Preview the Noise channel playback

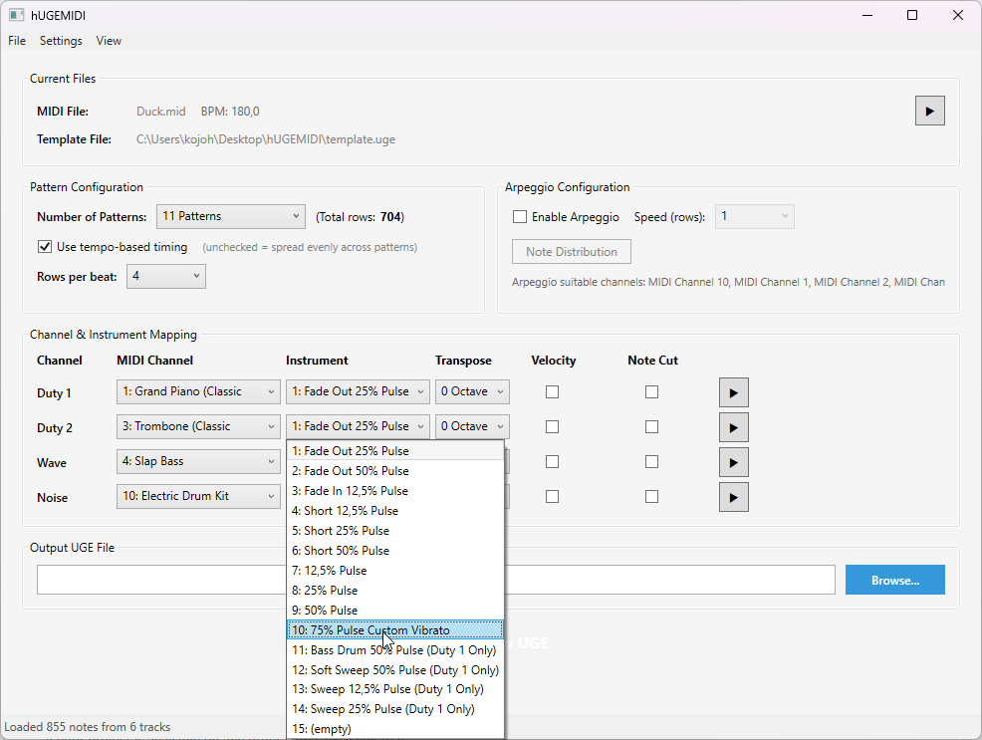733,498
